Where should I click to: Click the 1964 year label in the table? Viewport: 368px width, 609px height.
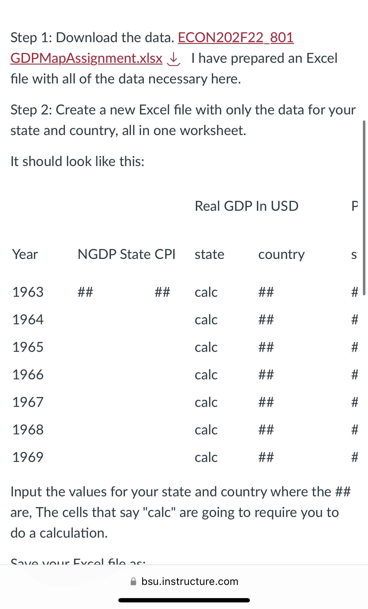click(x=28, y=320)
